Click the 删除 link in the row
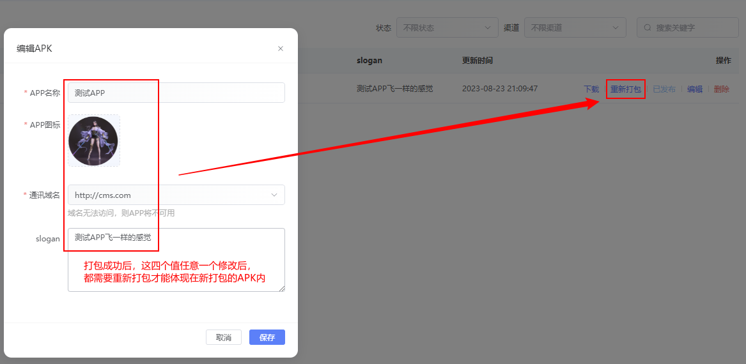Screen dimensions: 746x364 point(721,89)
